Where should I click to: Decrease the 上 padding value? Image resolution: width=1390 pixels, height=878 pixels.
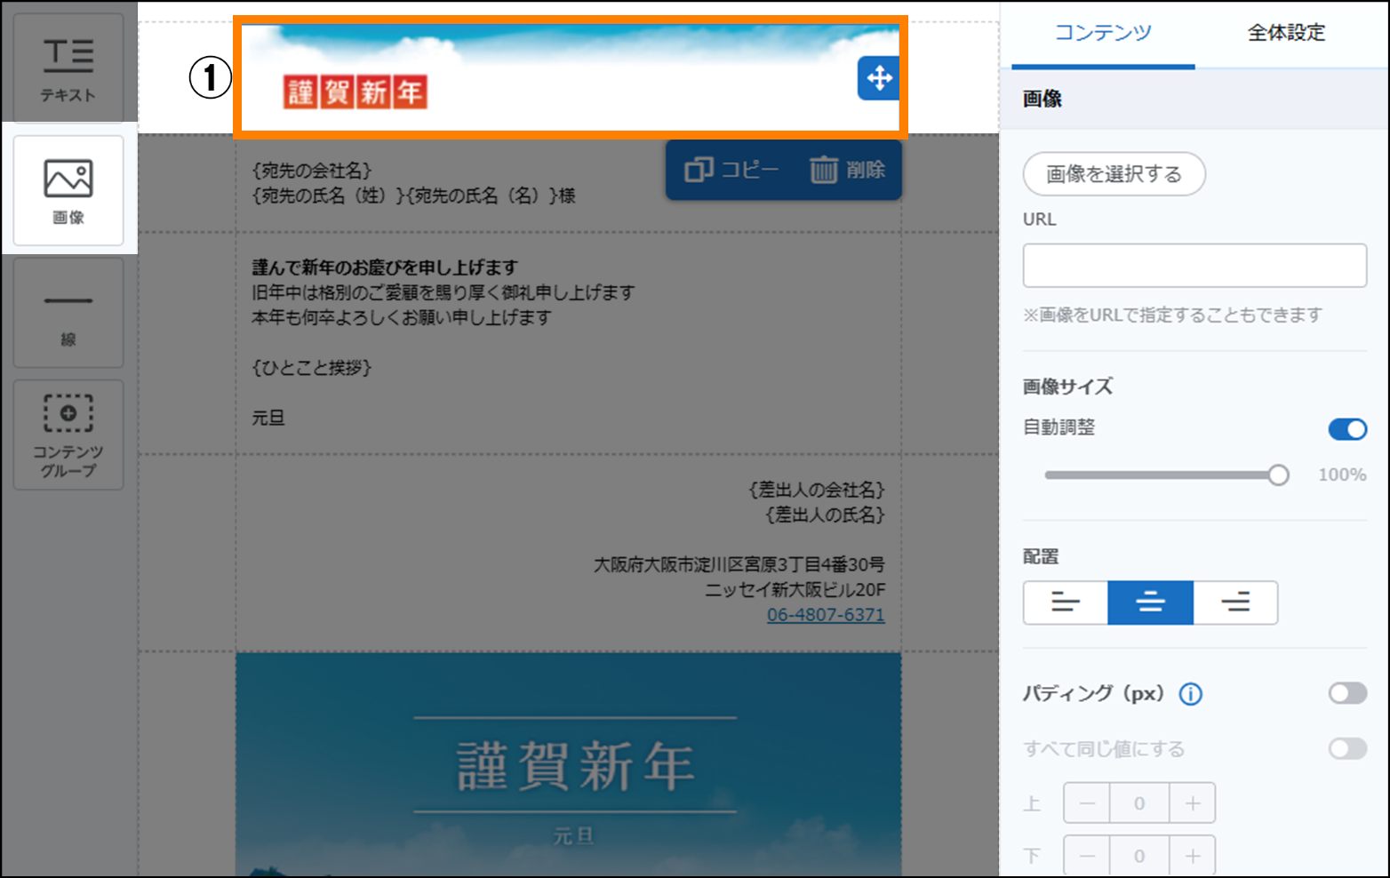point(1087,803)
